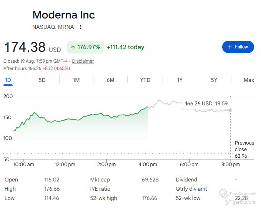Switch to the 5D range tab
This screenshot has height=208, width=261.
42,80
